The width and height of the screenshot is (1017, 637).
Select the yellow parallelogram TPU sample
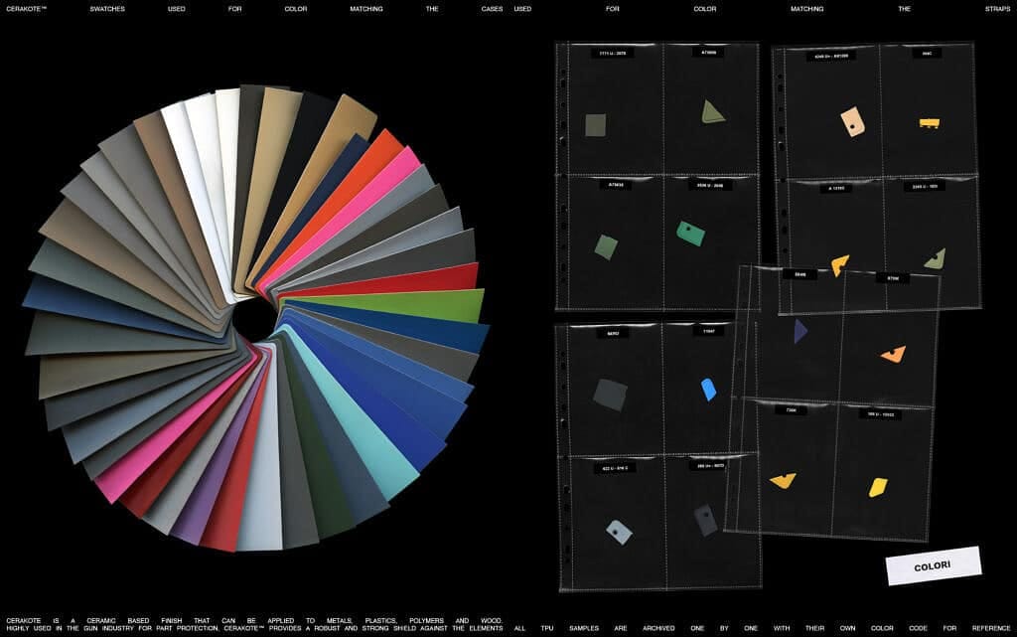coord(877,487)
